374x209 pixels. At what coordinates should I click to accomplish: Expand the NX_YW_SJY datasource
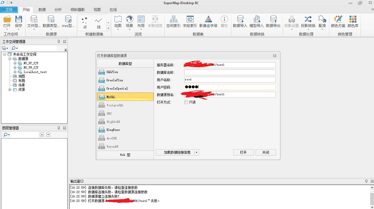coord(15,67)
